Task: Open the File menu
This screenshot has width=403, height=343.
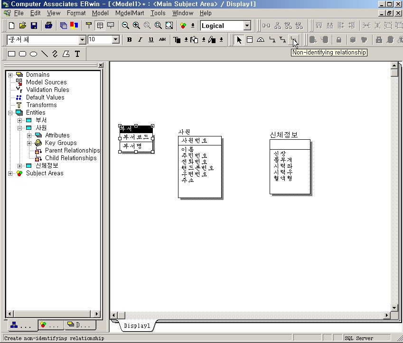Action: 19,13
